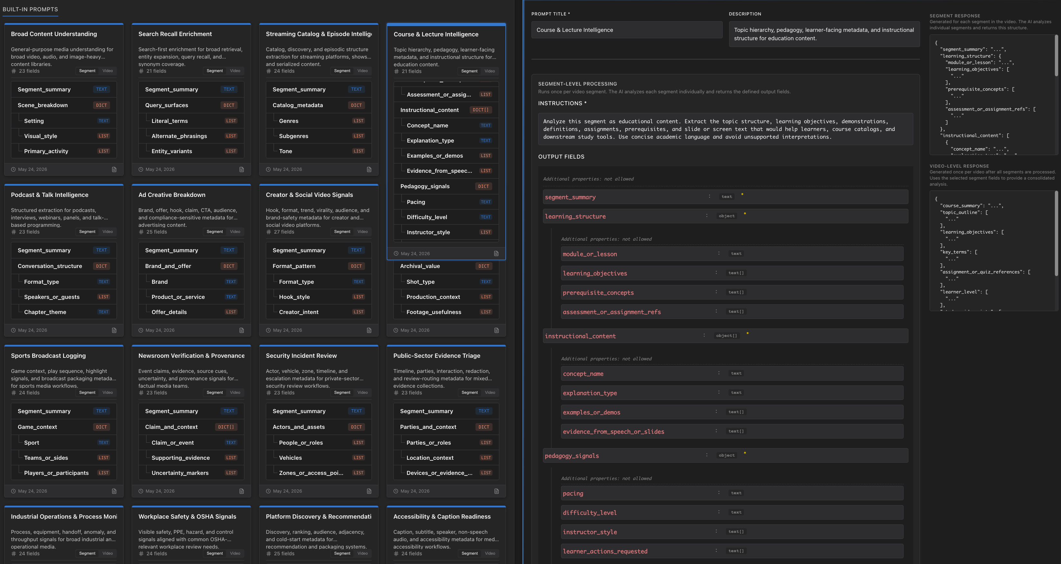Click the module_or_lesson field name
The image size is (1061, 564).
tap(590, 254)
